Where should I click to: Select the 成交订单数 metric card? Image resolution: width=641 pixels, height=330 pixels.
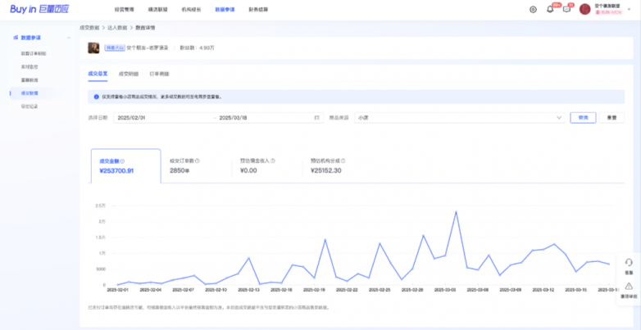point(196,165)
